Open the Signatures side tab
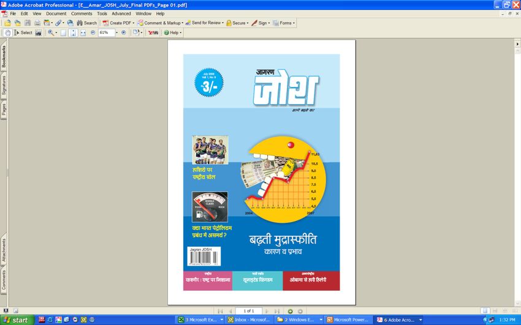Image resolution: width=521 pixels, height=325 pixels. pyautogui.click(x=4, y=85)
